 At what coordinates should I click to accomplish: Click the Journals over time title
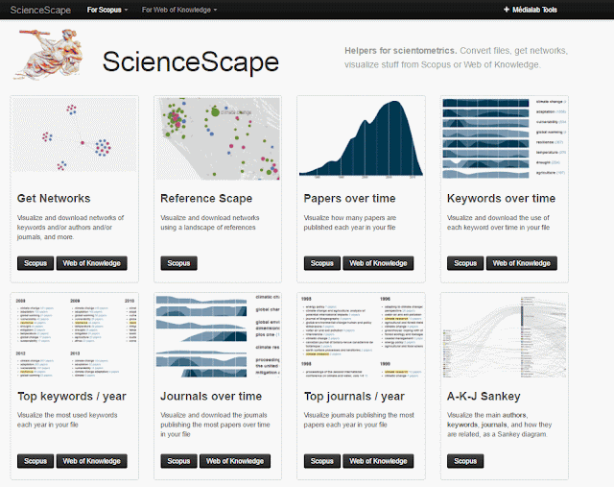(211, 397)
